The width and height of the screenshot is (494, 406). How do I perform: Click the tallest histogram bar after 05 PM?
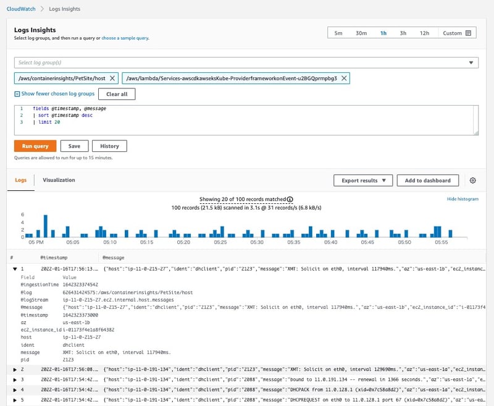pos(46,226)
